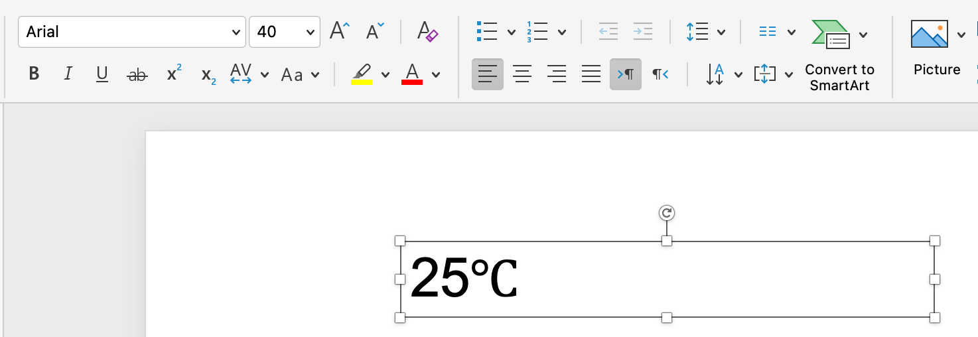This screenshot has height=337, width=978.
Task: Align text to the right
Action: click(x=557, y=74)
